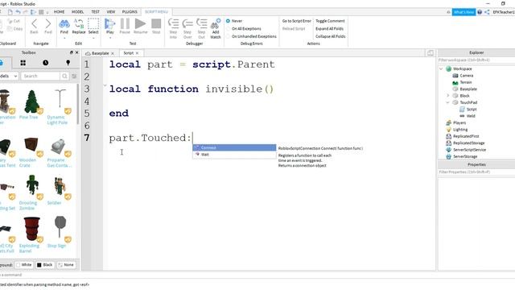This screenshot has height=290, width=515.
Task: Open the Play button dropdown arrow
Action: (x=109, y=38)
